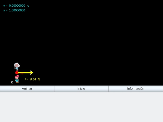Viewport: 163px width, 122px height.
Task: Click the red-capped boy character
Action: [x=17, y=79]
